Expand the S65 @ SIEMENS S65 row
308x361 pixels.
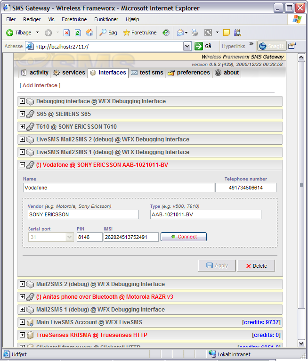coord(22,114)
